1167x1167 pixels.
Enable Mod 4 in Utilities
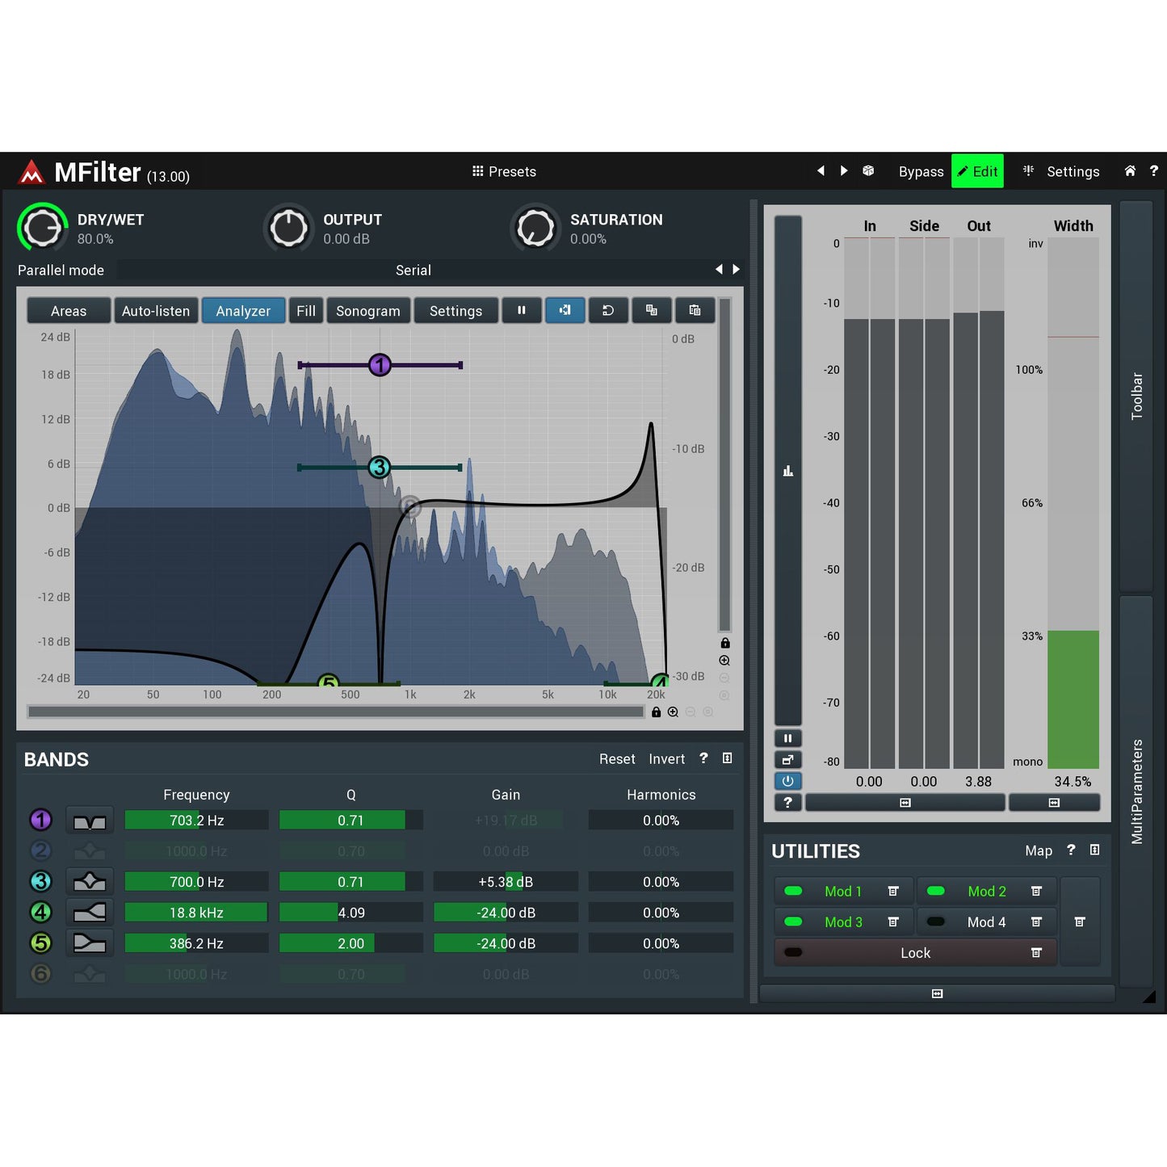[x=935, y=921]
